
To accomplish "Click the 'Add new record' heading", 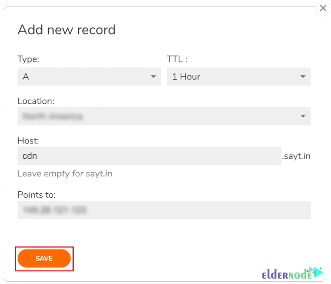I will pyautogui.click(x=66, y=30).
